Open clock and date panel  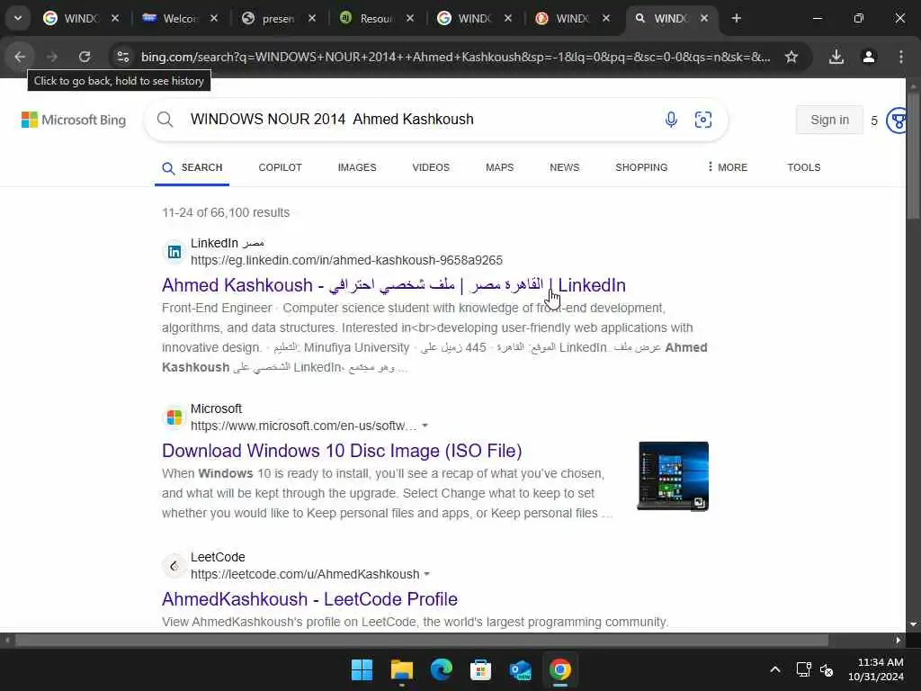click(x=876, y=669)
